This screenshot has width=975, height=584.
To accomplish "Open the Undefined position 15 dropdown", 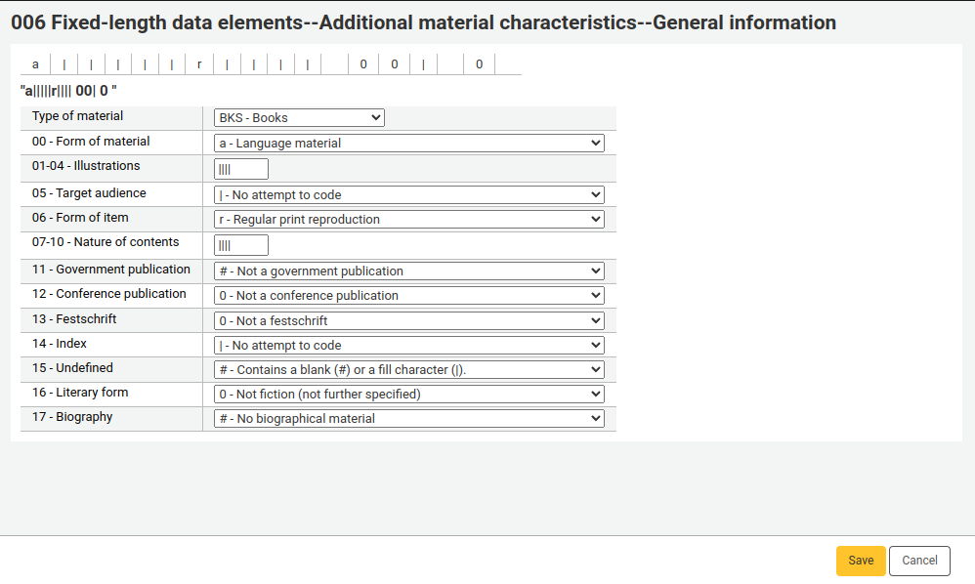I will click(x=408, y=370).
